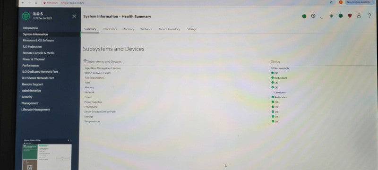378x170 pixels.
Task: Open Remote Console & Media in sidebar
Action: 39,53
